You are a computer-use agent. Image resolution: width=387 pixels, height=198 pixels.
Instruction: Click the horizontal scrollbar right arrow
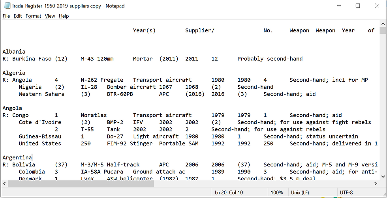pos(376,184)
